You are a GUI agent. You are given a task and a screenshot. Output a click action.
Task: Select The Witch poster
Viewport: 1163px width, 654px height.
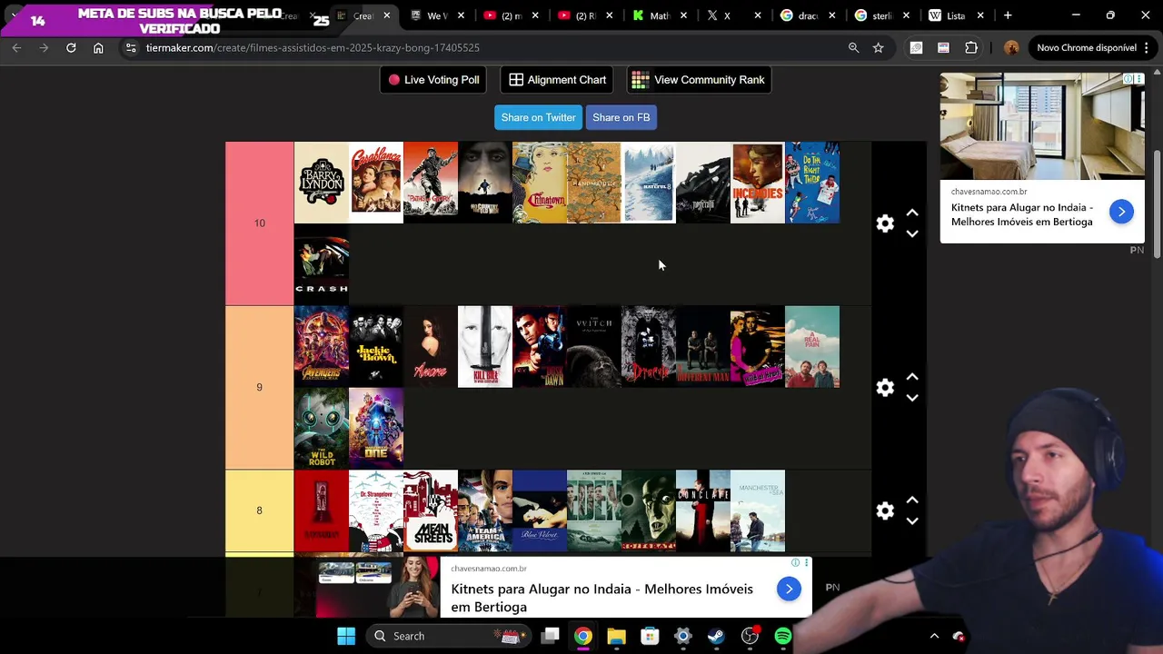click(594, 347)
